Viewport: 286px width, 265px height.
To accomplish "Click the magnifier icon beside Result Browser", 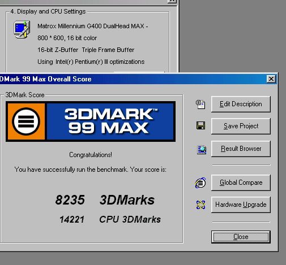I will [202, 150].
